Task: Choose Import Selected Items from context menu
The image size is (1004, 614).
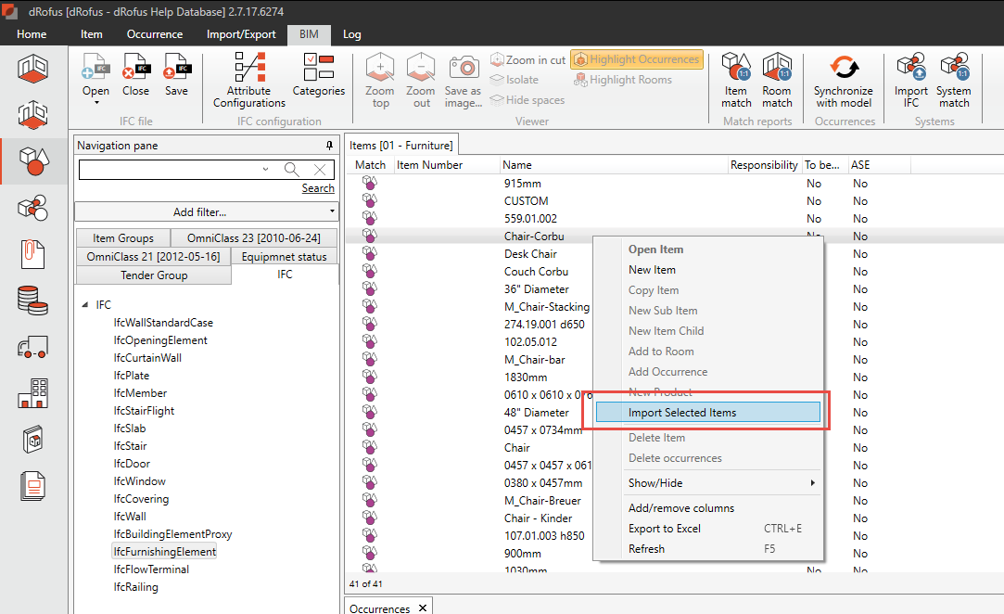Action: 708,413
